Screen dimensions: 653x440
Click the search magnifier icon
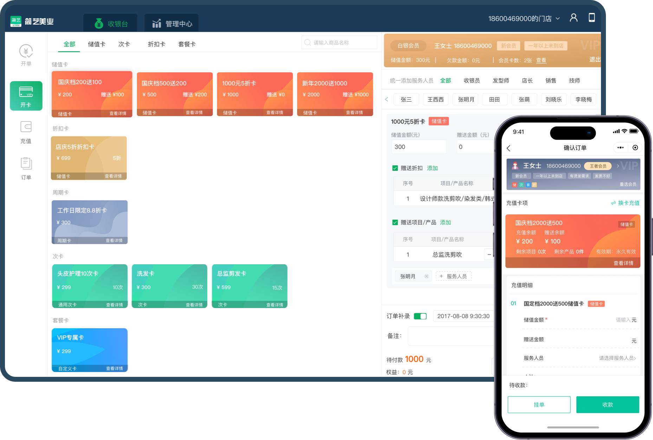308,42
